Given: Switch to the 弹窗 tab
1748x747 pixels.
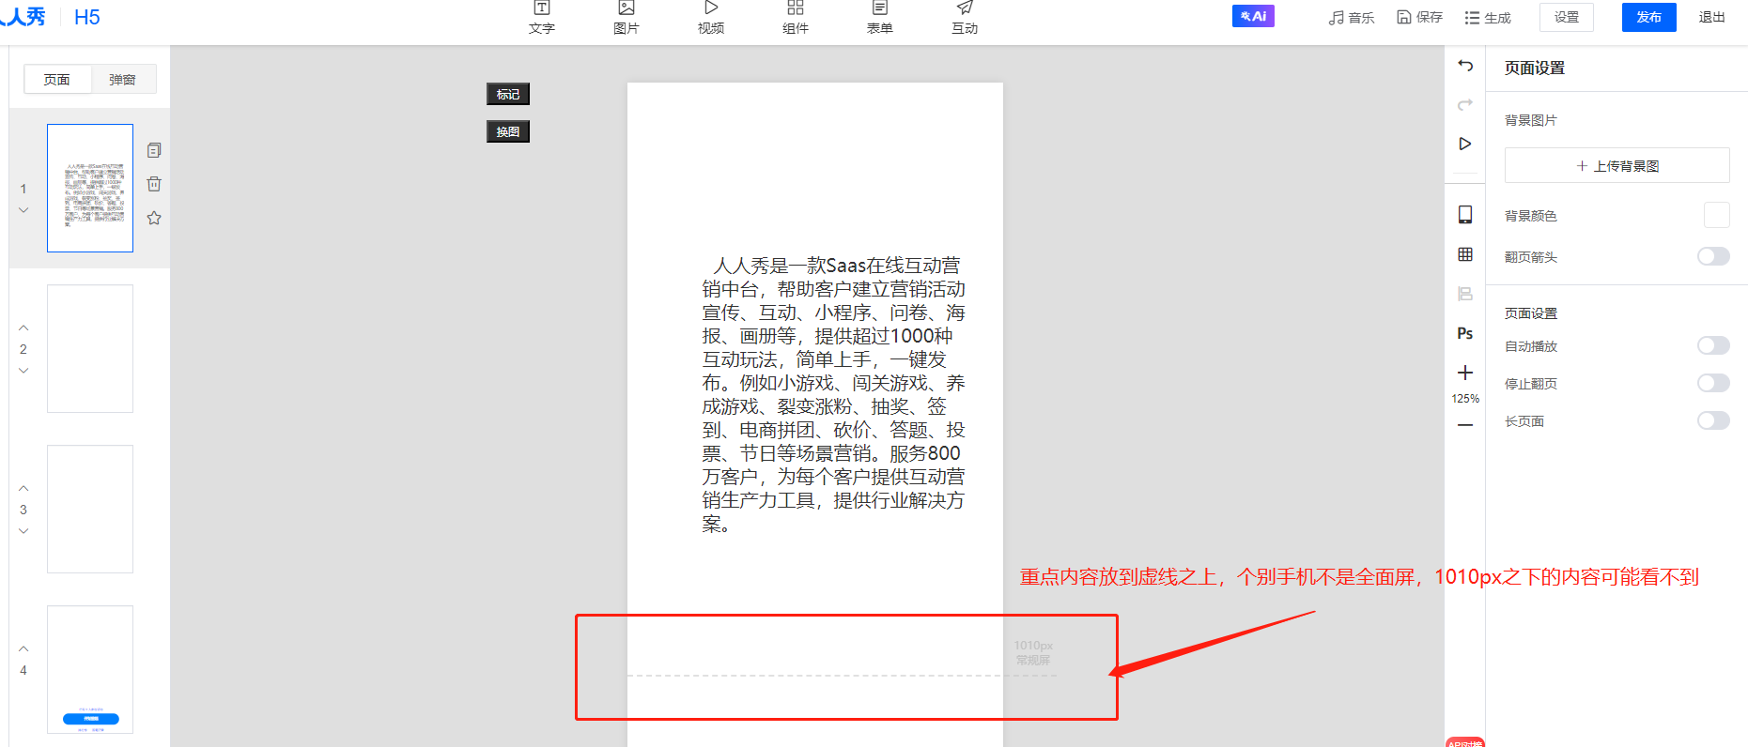Looking at the screenshot, I should (123, 80).
